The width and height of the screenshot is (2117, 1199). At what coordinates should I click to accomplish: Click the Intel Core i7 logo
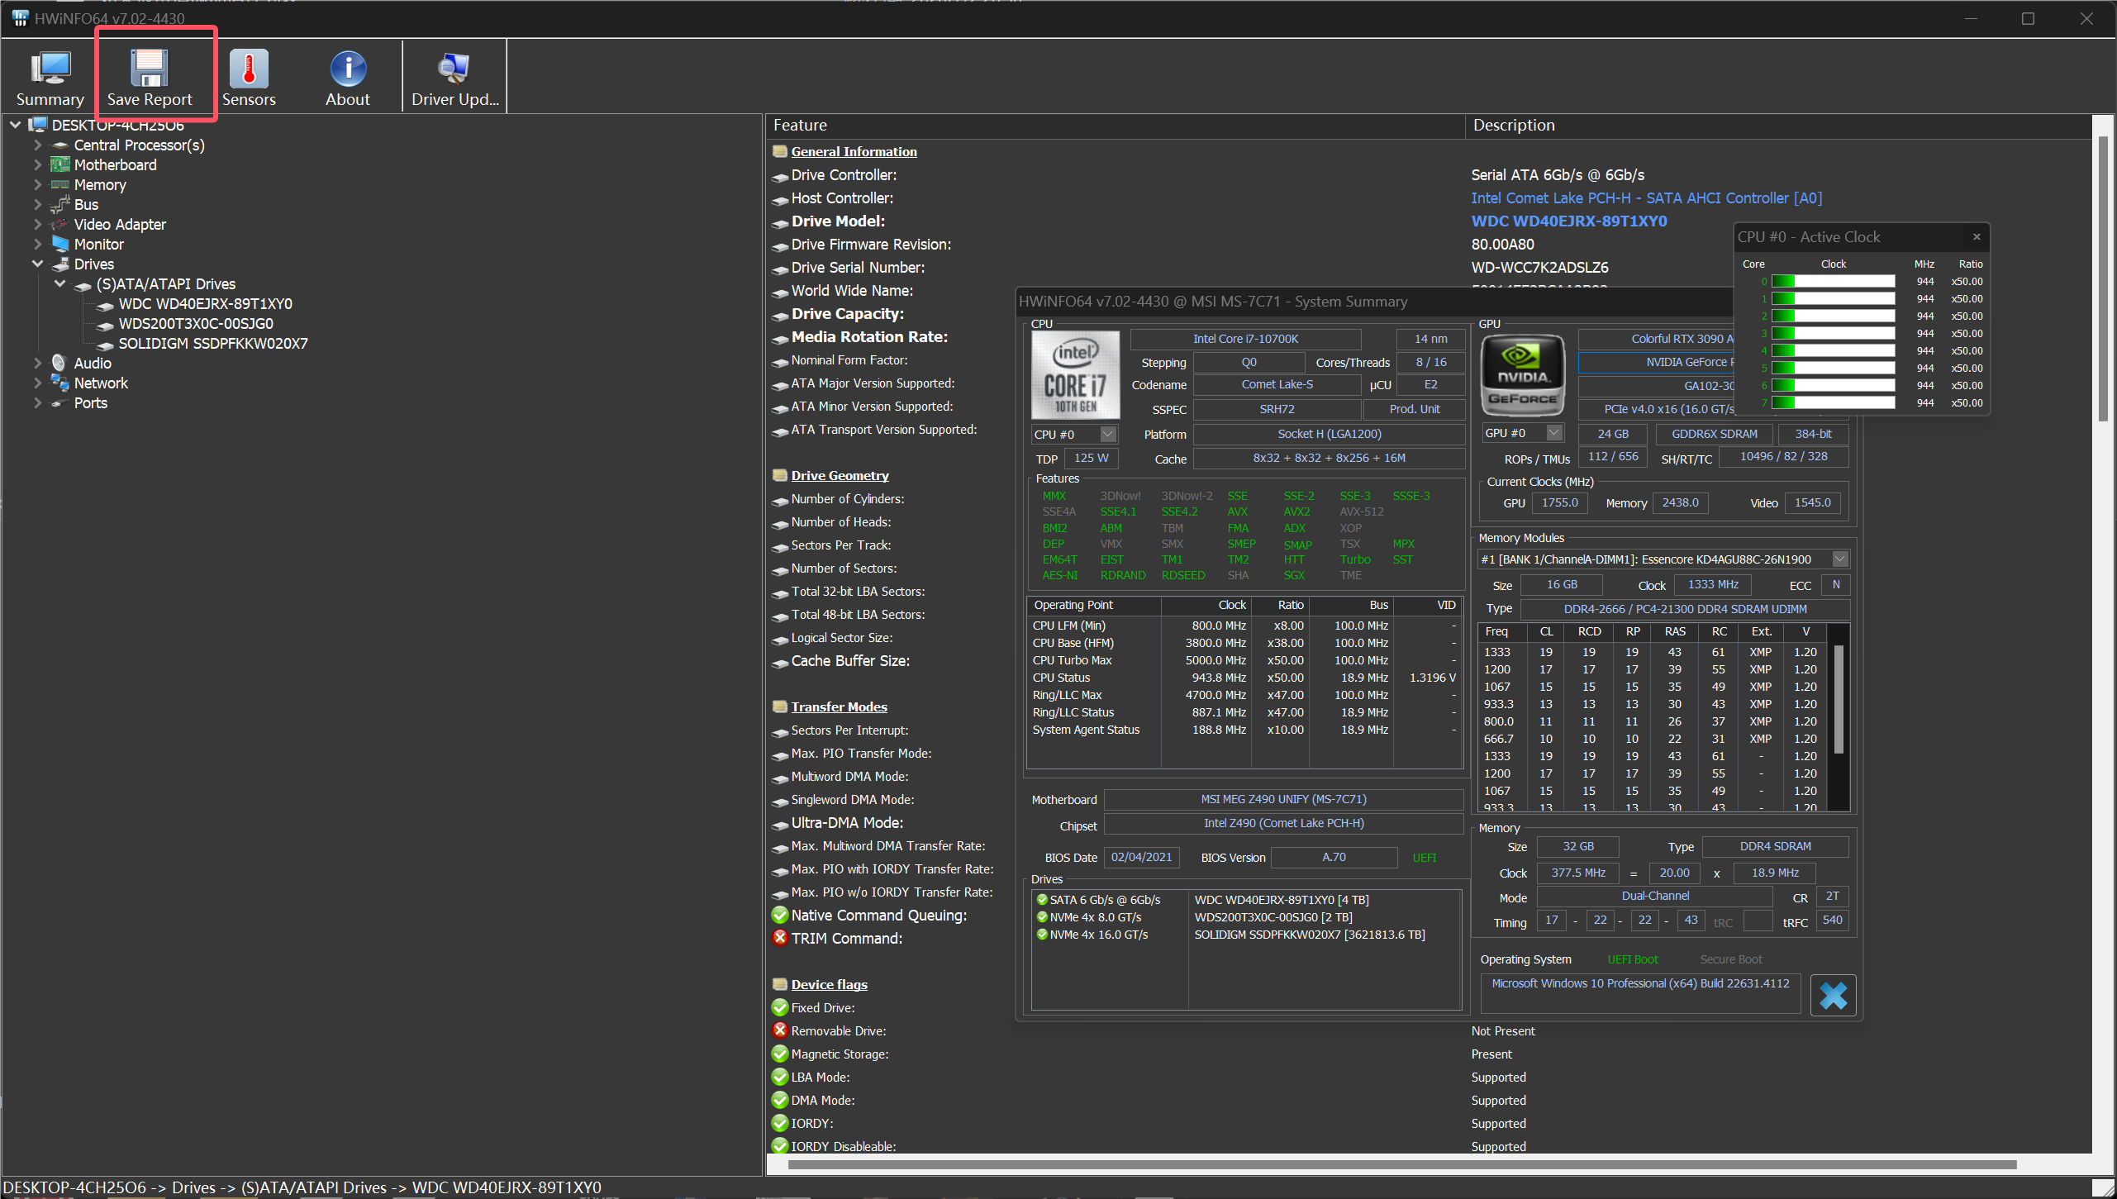tap(1076, 374)
